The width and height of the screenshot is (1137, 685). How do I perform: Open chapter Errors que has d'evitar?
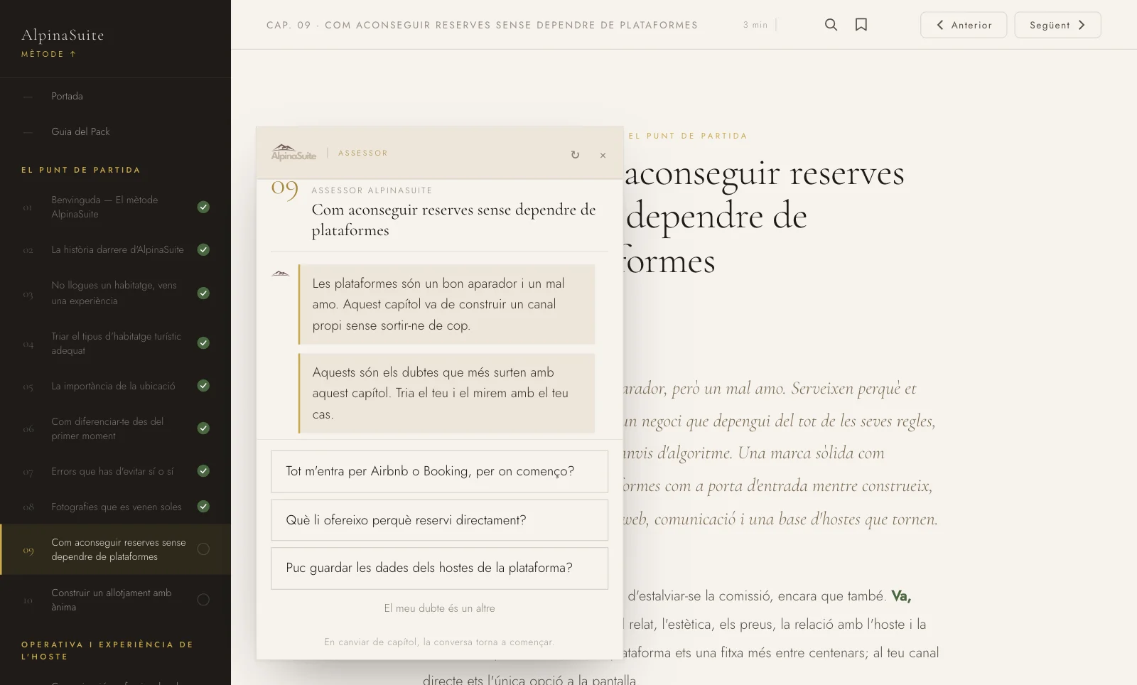(x=115, y=471)
